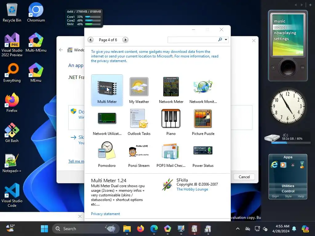Open the Notepad++ desktop shortcut
The width and height of the screenshot is (315, 236).
12,163
